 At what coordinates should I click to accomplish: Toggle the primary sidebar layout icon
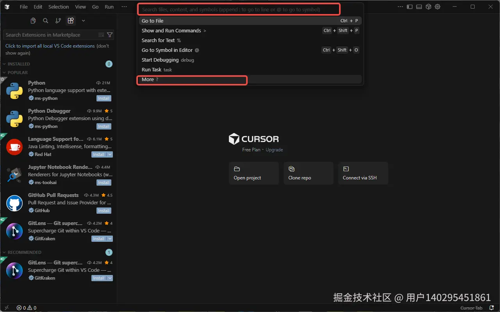pyautogui.click(x=409, y=7)
